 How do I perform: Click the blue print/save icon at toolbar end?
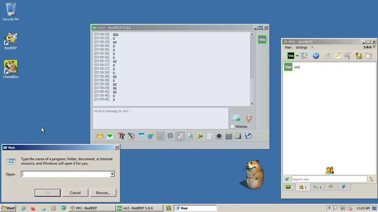click(x=248, y=136)
